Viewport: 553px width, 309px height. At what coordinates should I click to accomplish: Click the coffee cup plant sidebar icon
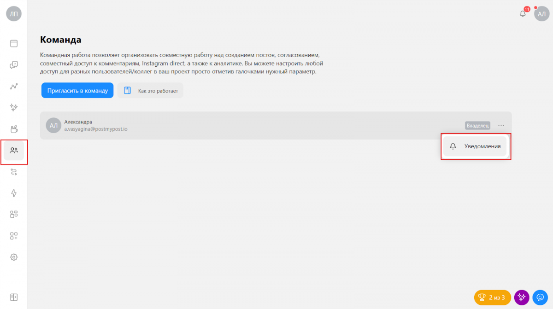point(14,129)
